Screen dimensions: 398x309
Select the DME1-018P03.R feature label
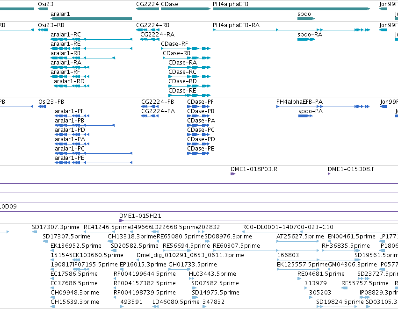coord(254,169)
